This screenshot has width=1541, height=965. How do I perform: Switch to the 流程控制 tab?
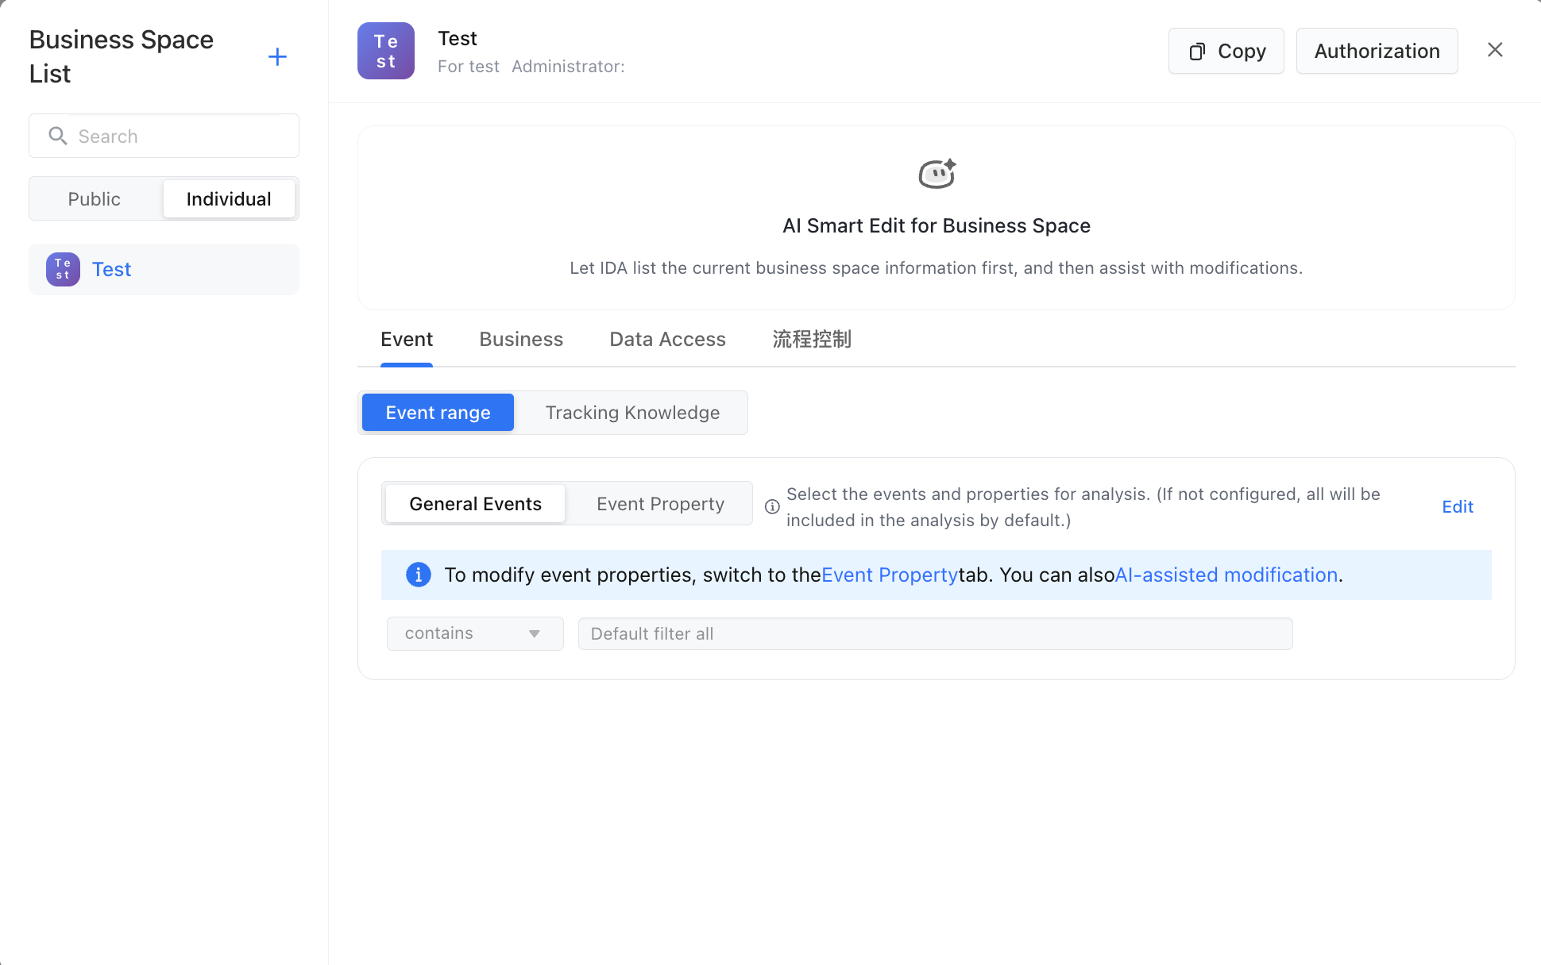[812, 339]
